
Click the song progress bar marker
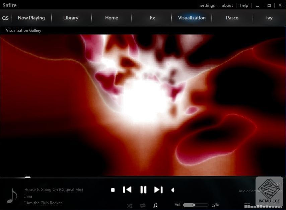(x=28, y=177)
